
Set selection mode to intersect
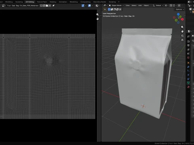[x=120, y=9]
